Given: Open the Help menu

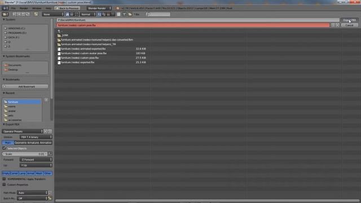Looking at the screenshot, I should coord(48,8).
